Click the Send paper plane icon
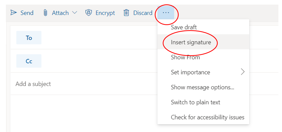The width and height of the screenshot is (282, 132). [14, 13]
